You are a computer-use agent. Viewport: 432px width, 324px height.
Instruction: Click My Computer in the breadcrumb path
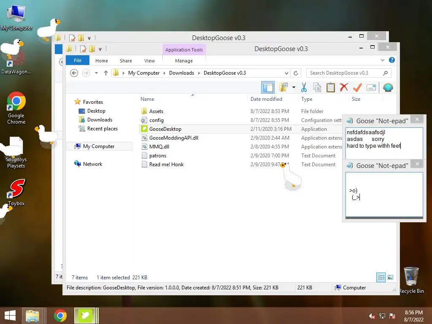tap(144, 73)
